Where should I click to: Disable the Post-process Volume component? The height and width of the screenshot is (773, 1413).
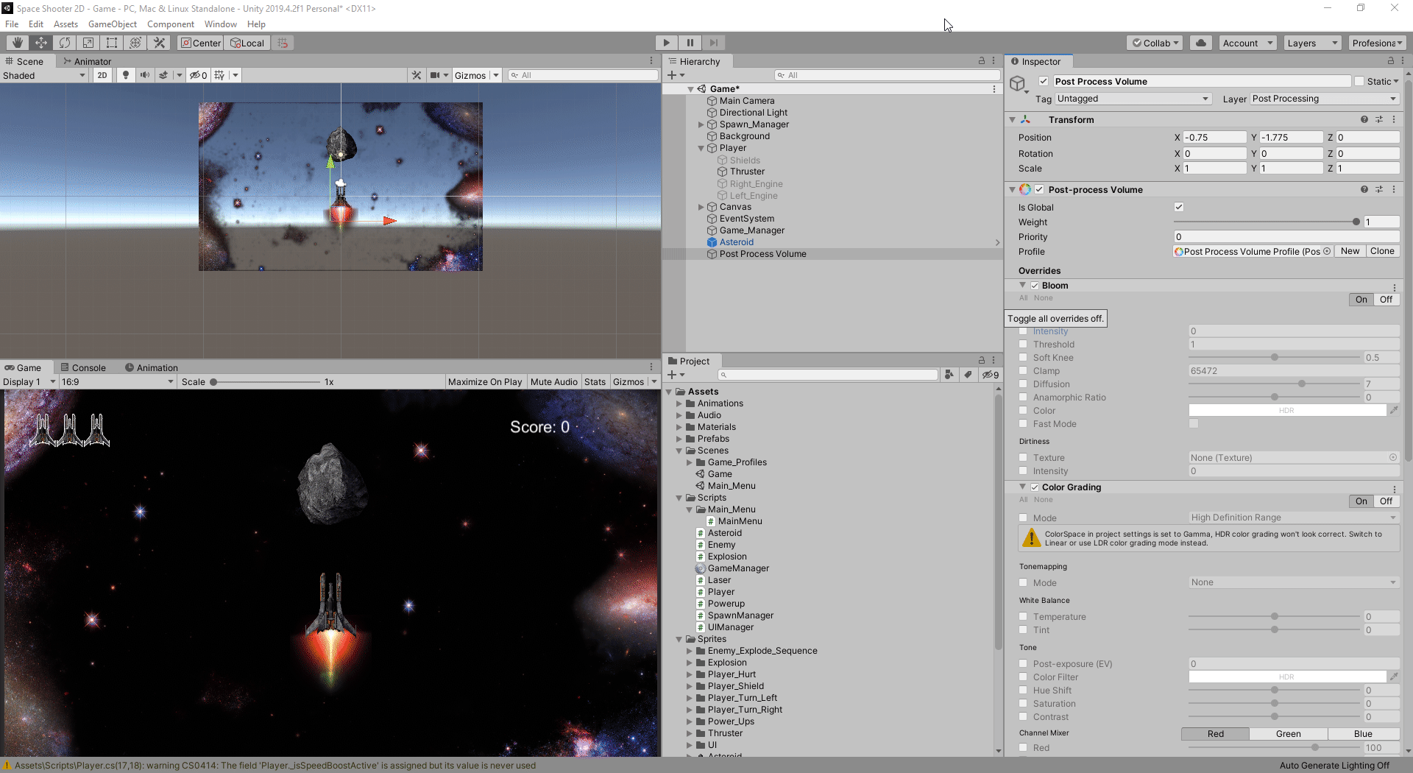1039,189
